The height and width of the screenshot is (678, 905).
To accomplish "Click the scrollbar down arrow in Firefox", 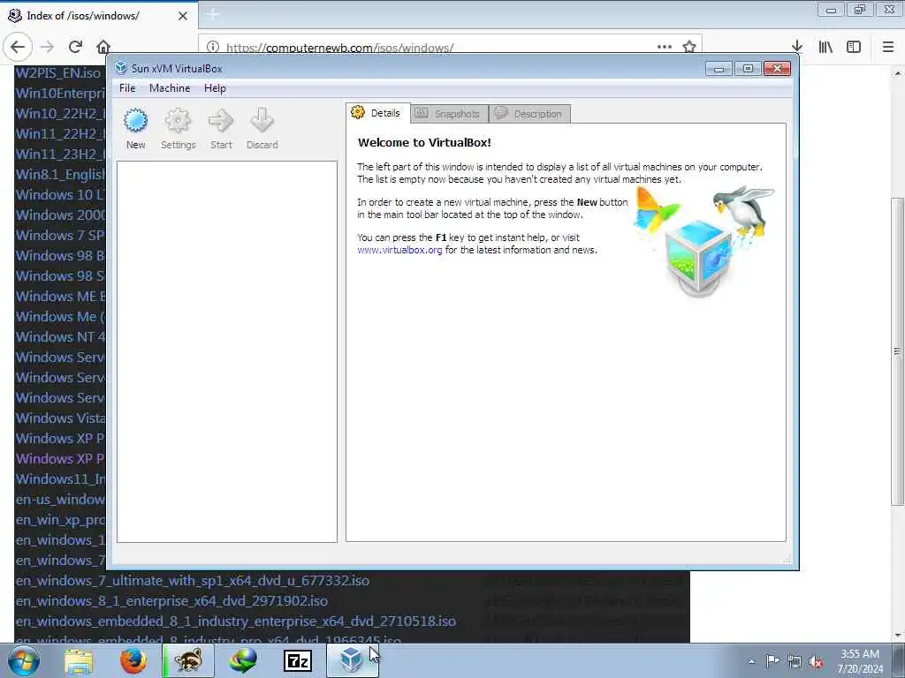I will point(897,636).
